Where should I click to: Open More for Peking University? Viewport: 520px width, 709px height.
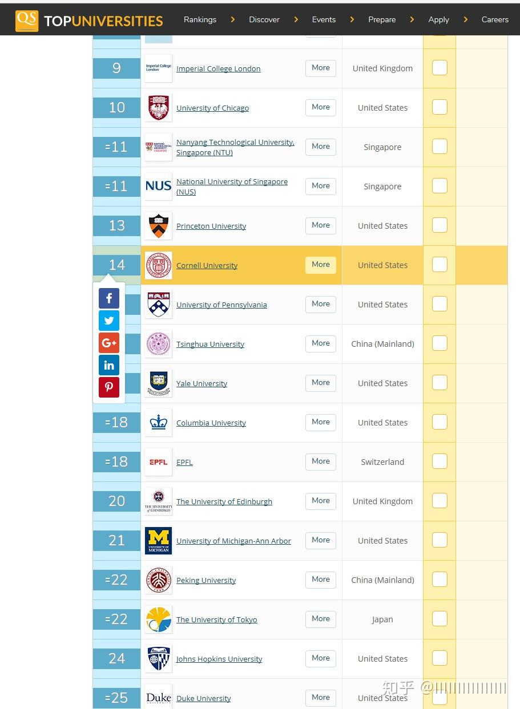(x=321, y=580)
